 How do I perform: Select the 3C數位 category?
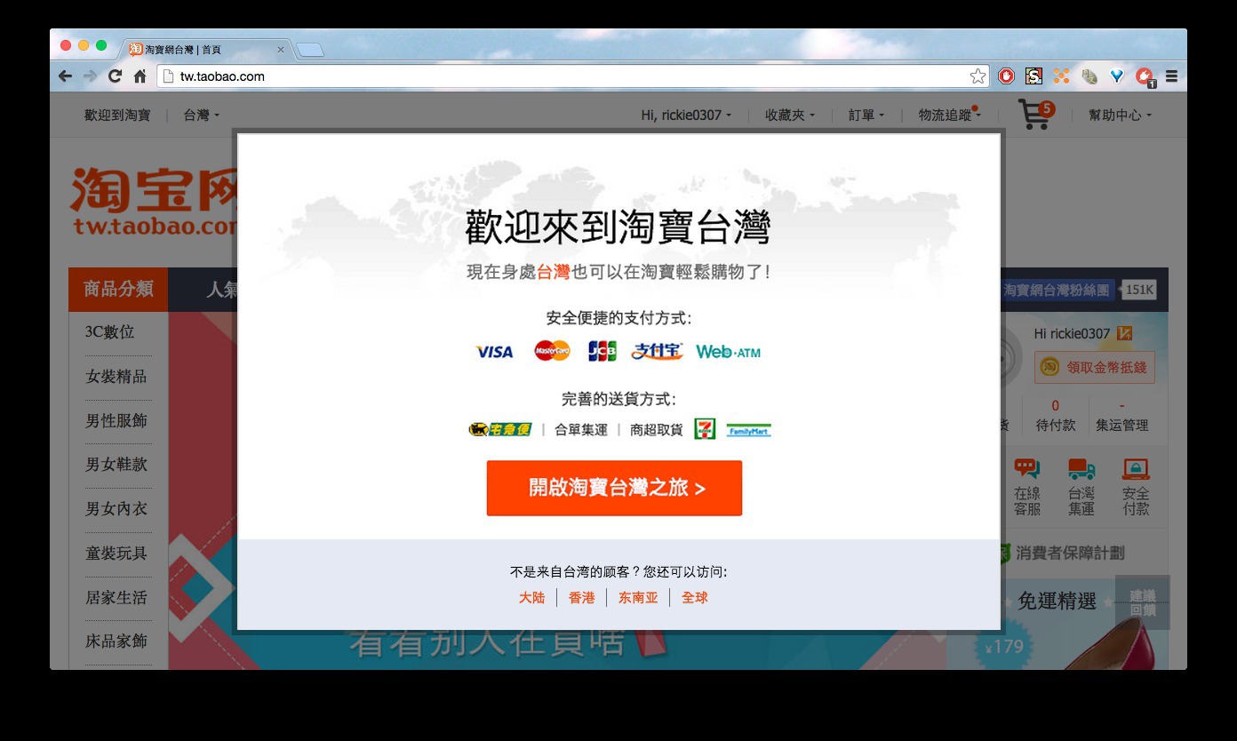point(109,332)
